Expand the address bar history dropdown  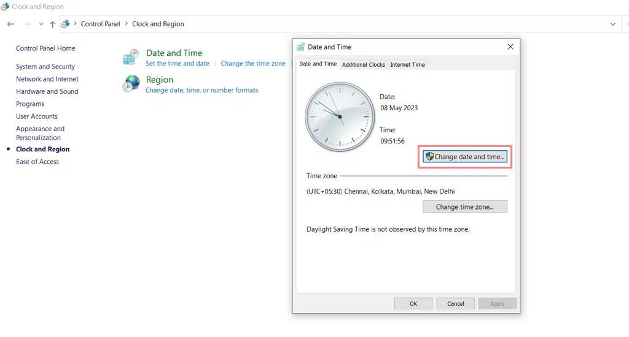point(612,24)
